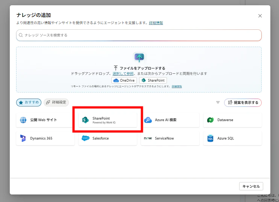279x202 pixels.
Task: Open the ServiceNow knowledge source card
Action: tap(170, 138)
